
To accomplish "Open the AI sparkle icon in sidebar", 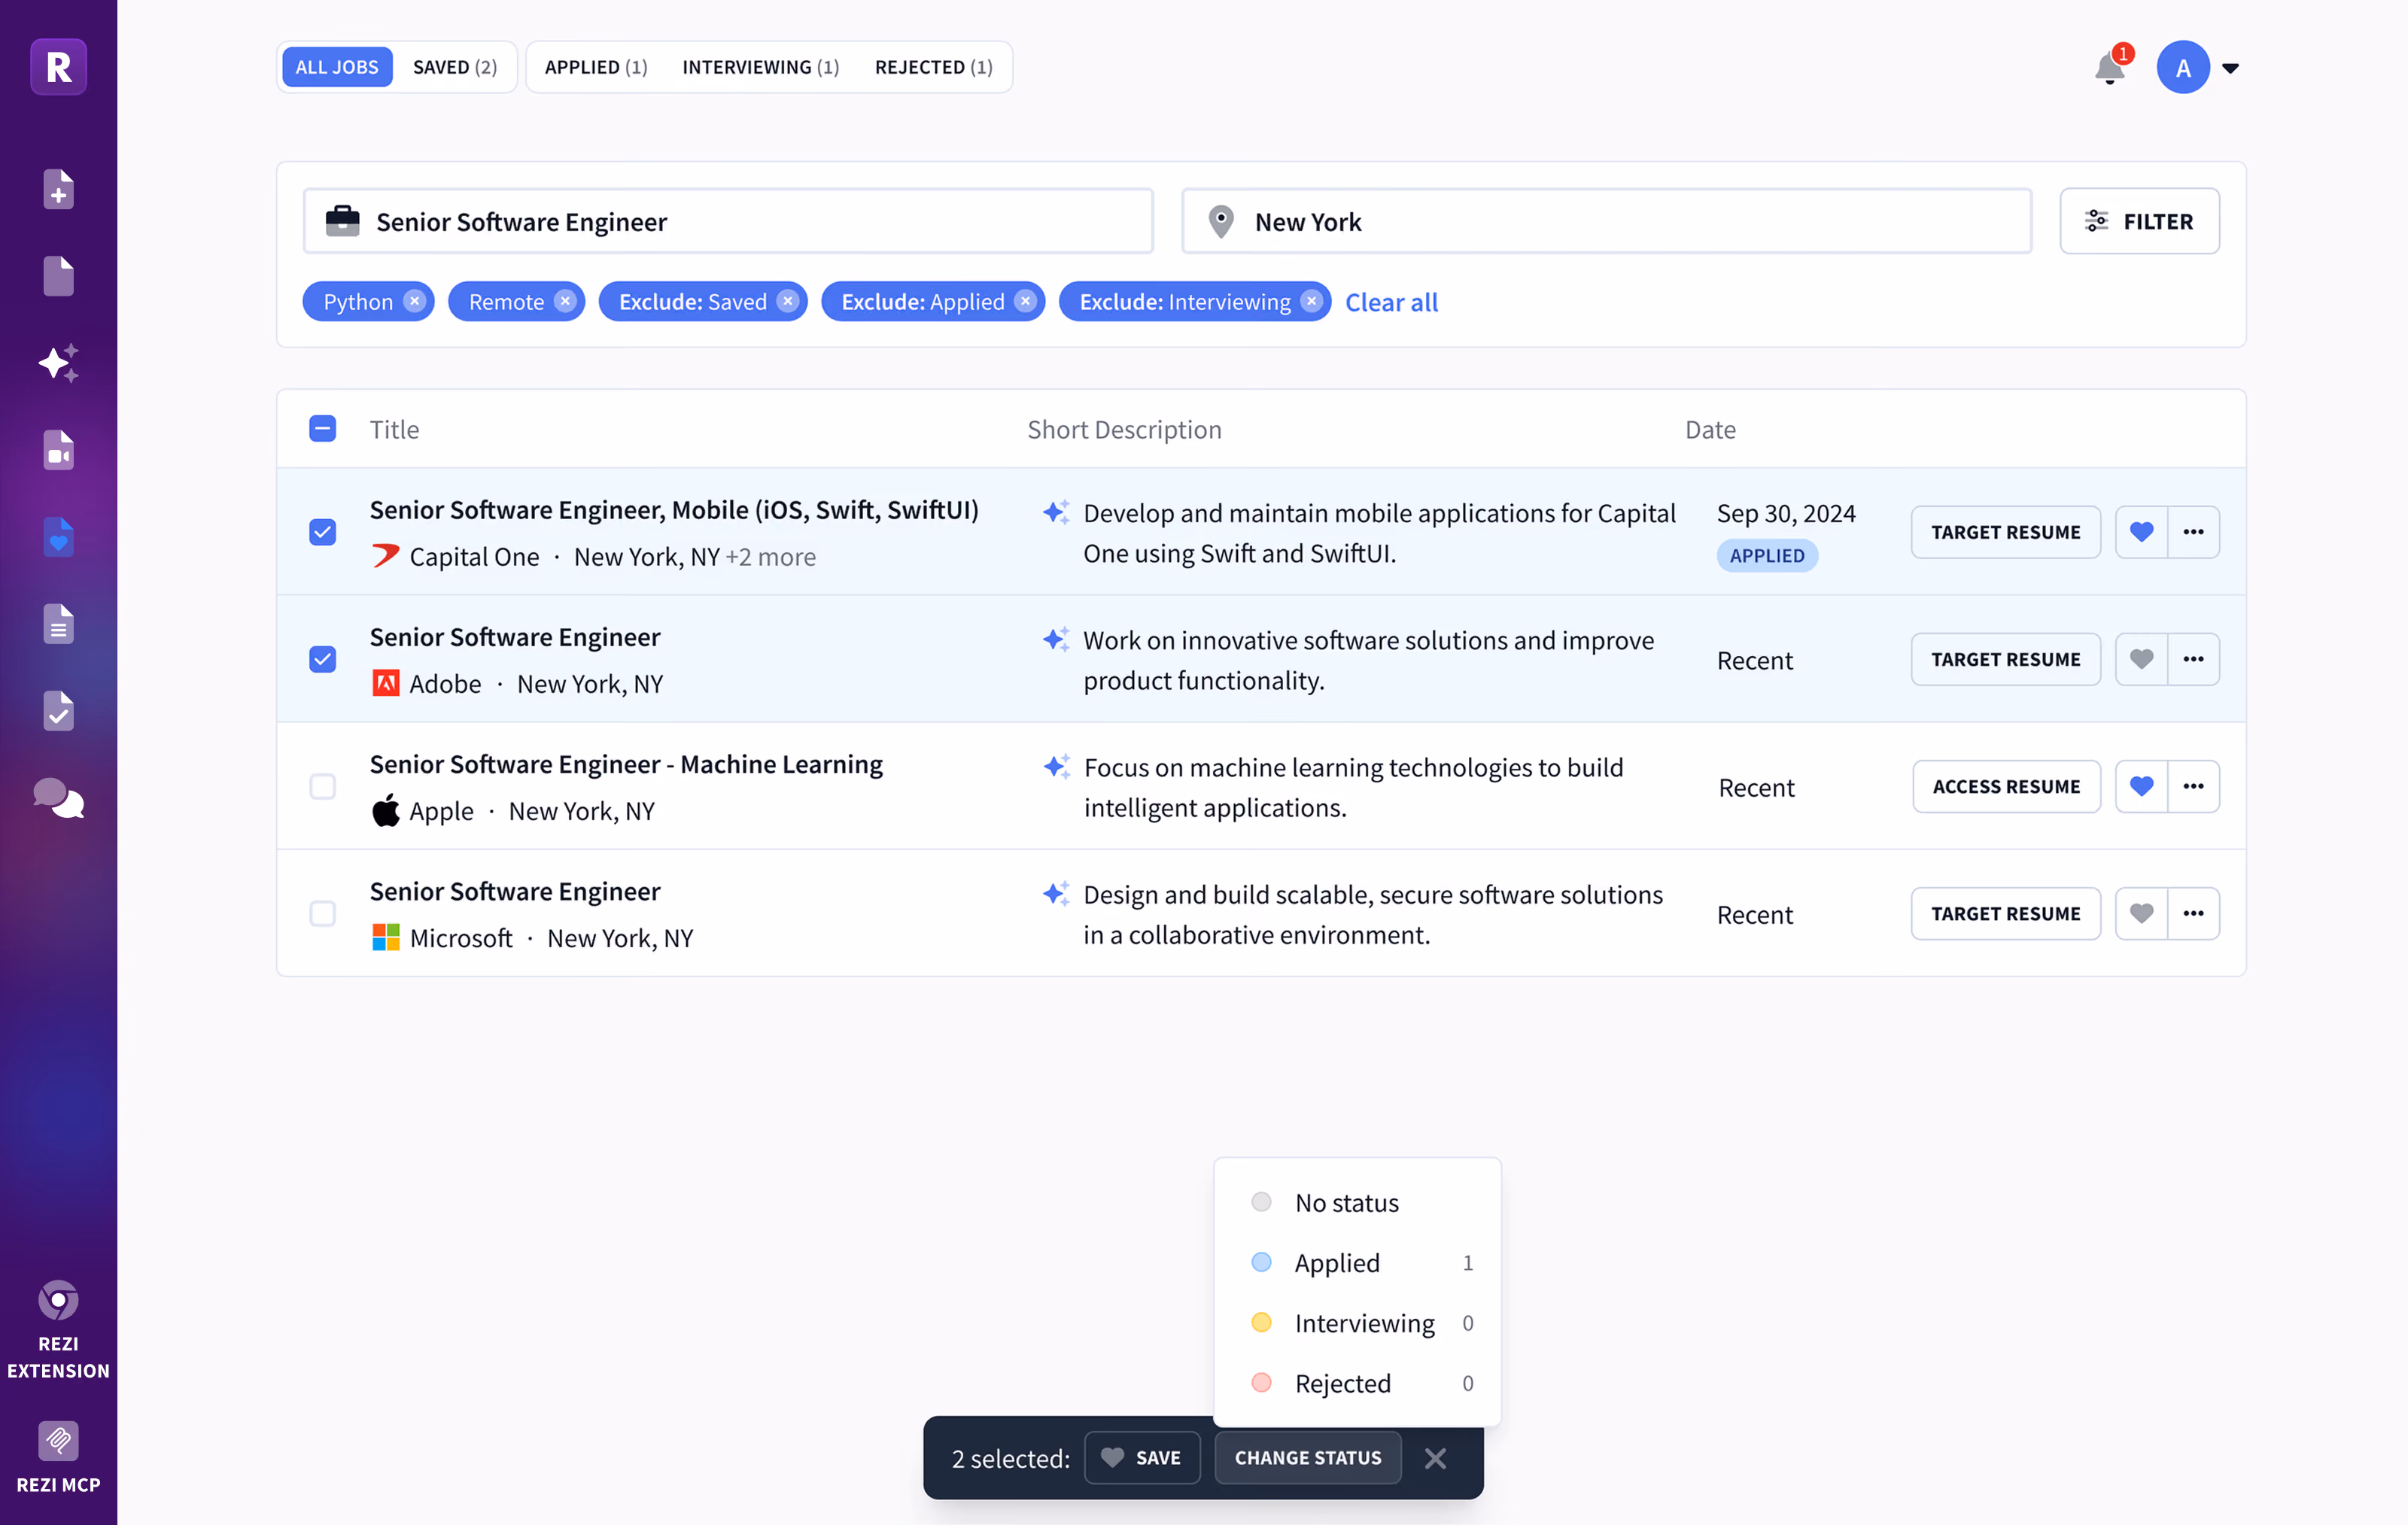I will point(58,363).
